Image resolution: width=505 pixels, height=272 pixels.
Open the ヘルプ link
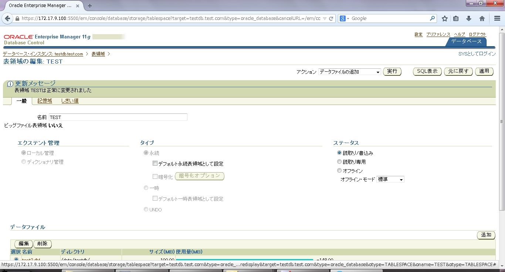(460, 34)
